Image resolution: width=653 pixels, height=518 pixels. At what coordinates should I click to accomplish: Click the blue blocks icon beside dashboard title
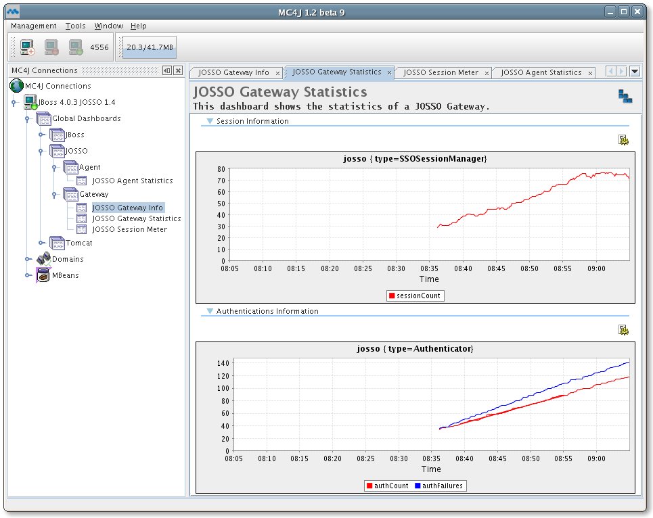[625, 97]
